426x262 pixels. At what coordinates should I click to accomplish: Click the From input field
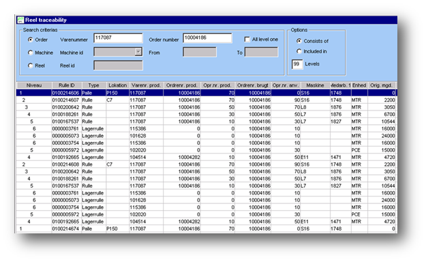(x=200, y=52)
